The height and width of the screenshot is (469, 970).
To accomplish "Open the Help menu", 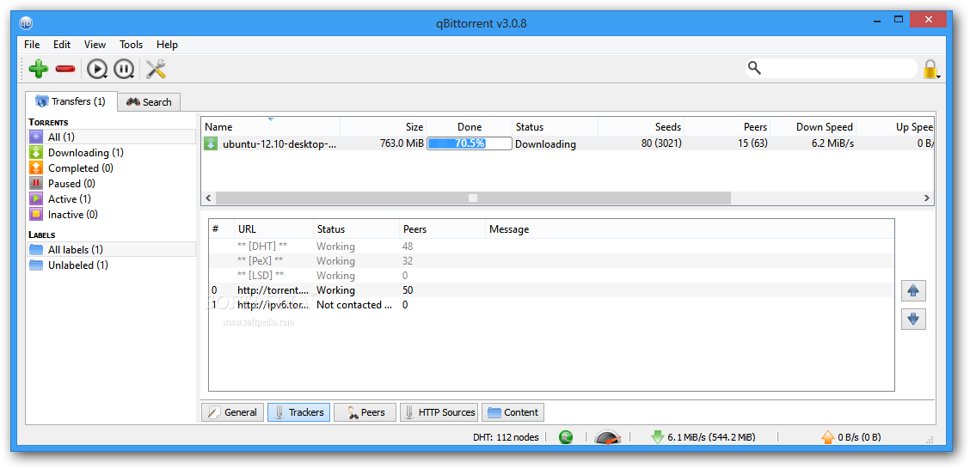I will [167, 45].
